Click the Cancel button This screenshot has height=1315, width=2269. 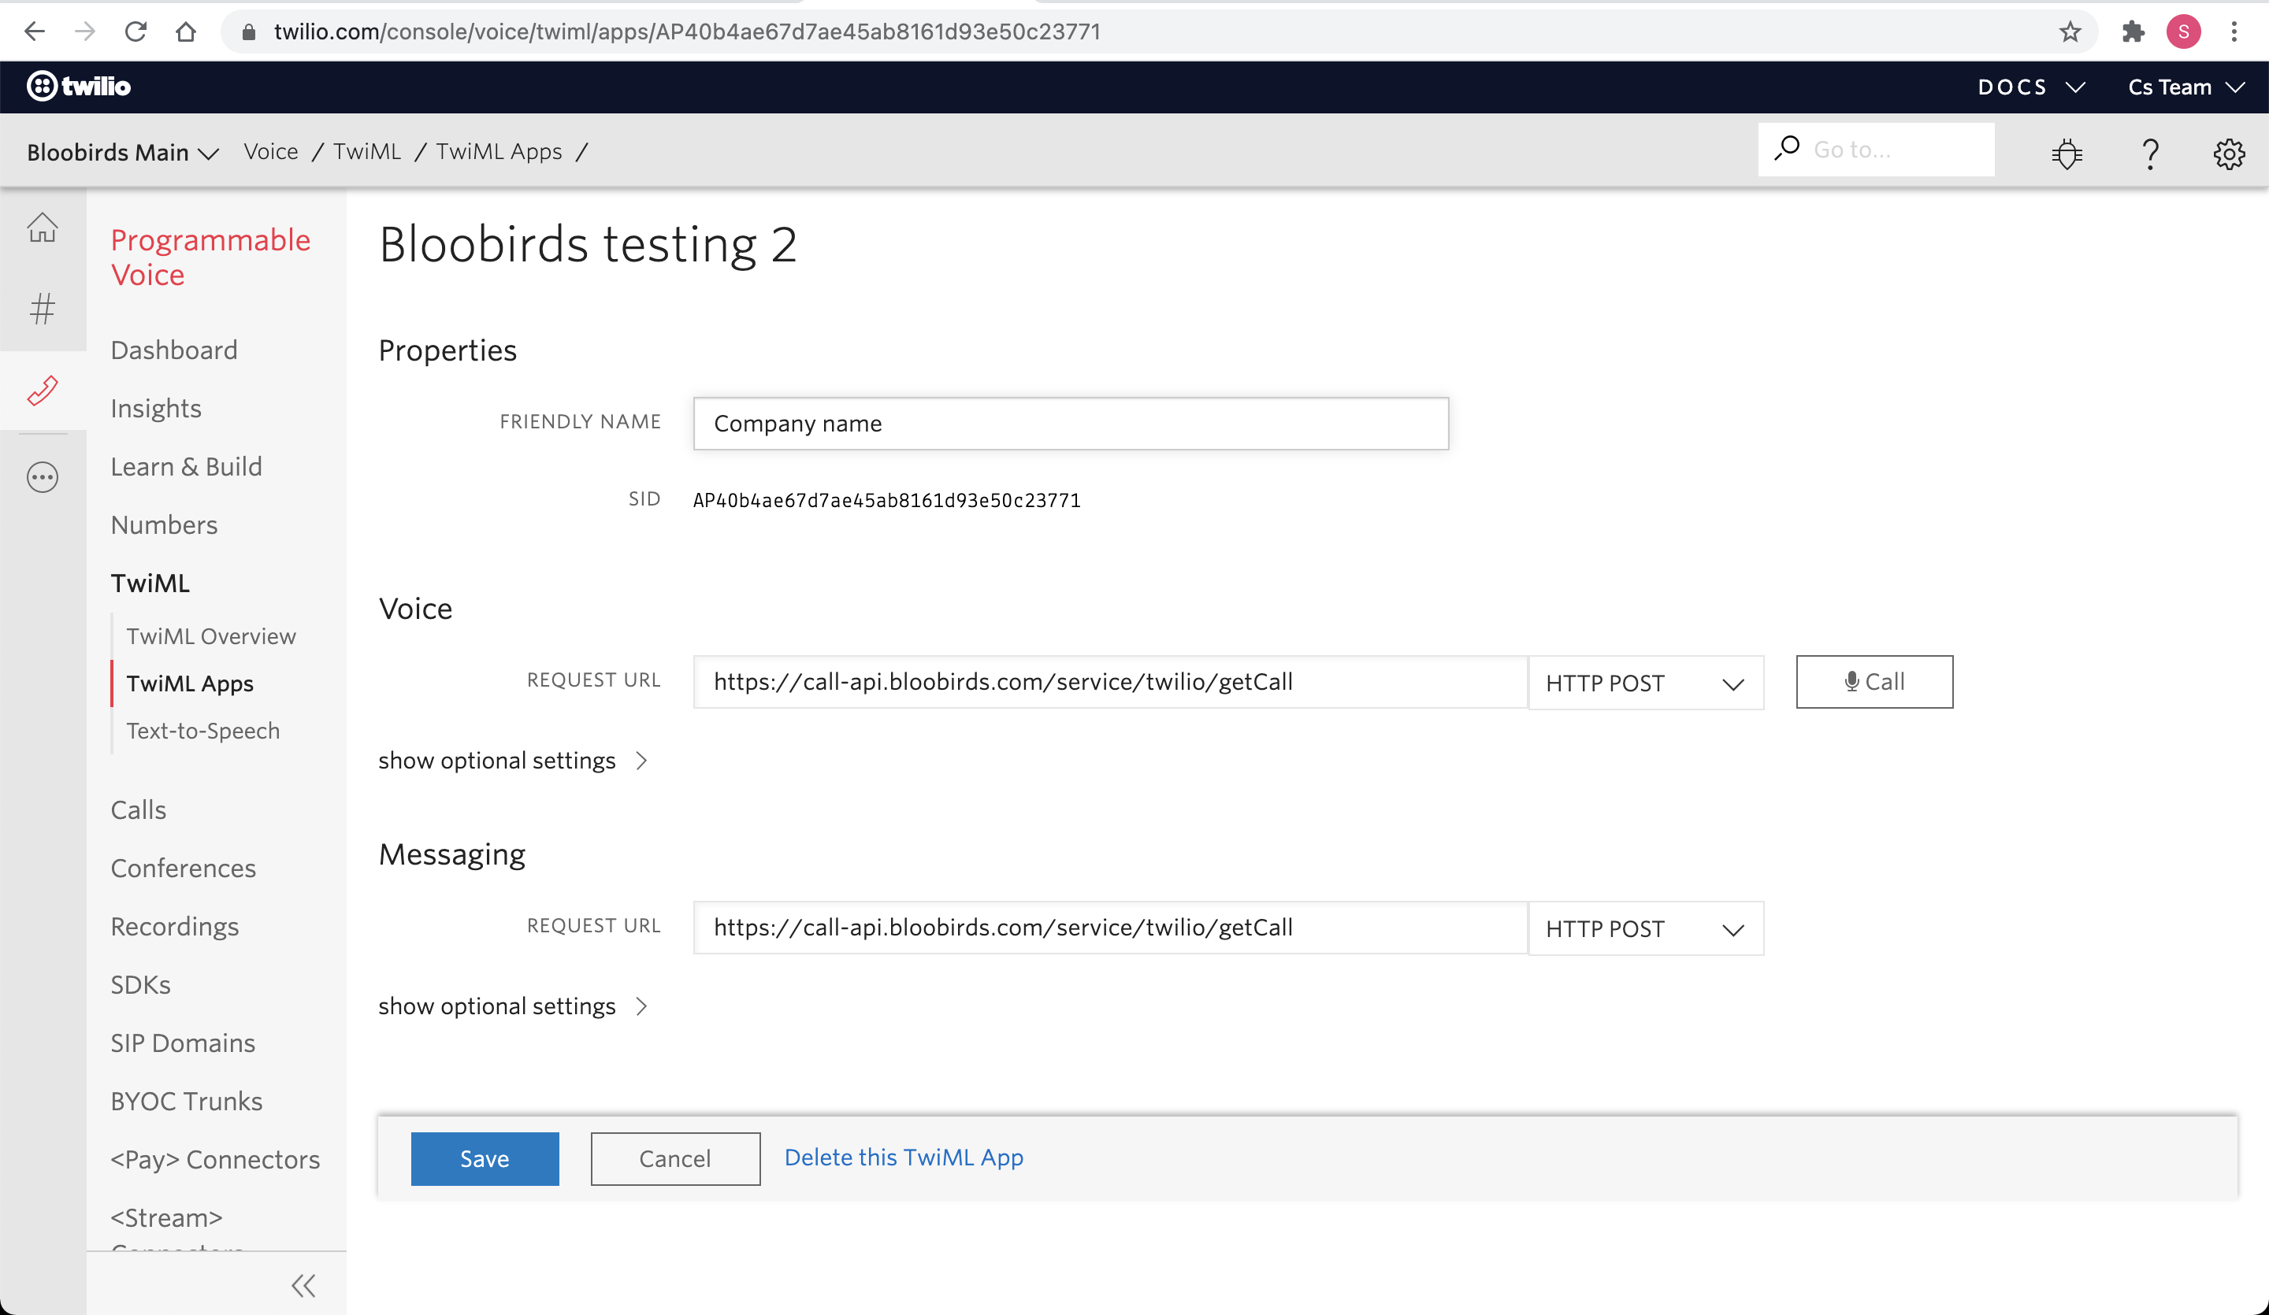pyautogui.click(x=675, y=1158)
